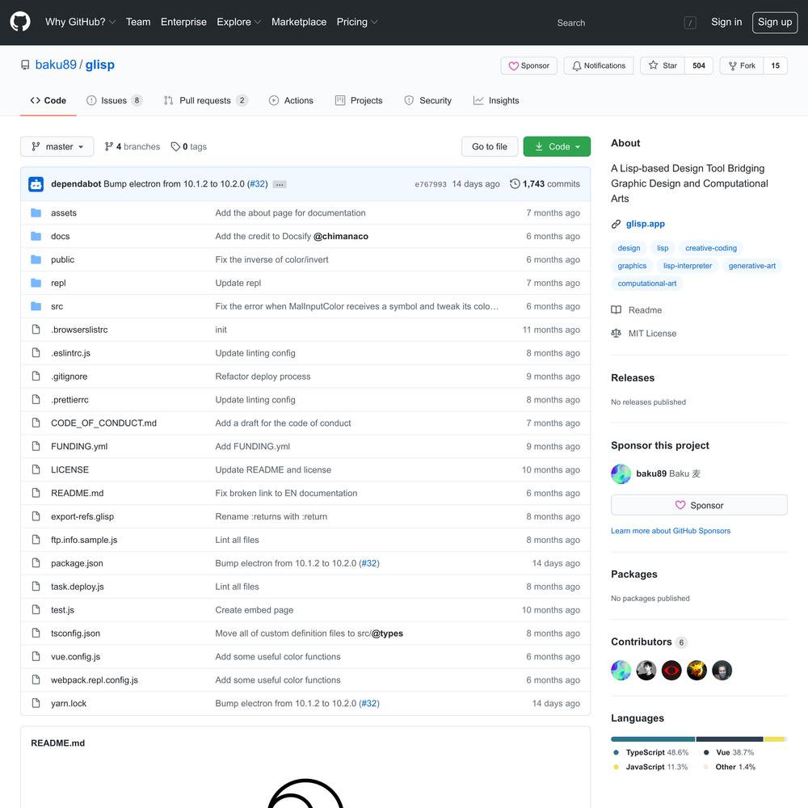
Task: Click the large Sponsor button in sidebar
Action: [x=699, y=505]
